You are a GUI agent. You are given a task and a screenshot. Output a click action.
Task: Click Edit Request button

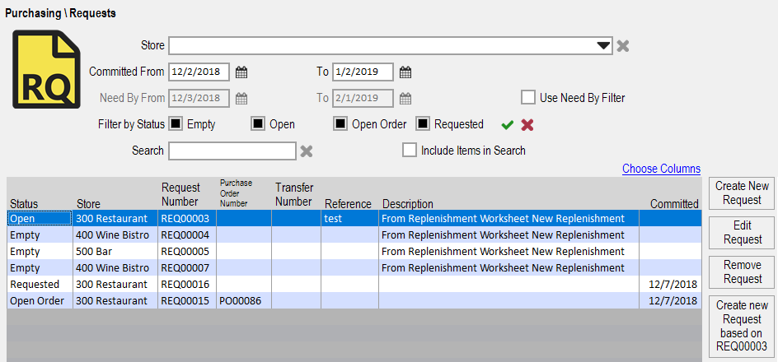click(742, 233)
